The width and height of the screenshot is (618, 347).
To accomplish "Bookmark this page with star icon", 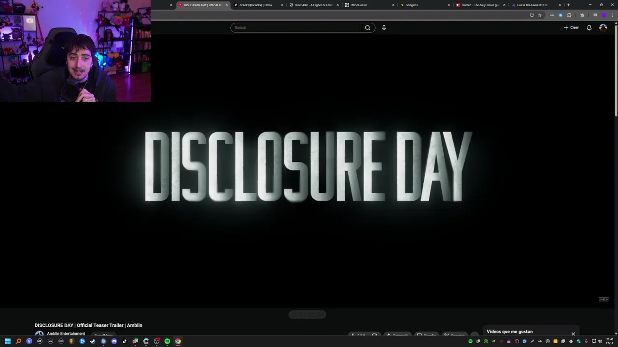I will (540, 15).
